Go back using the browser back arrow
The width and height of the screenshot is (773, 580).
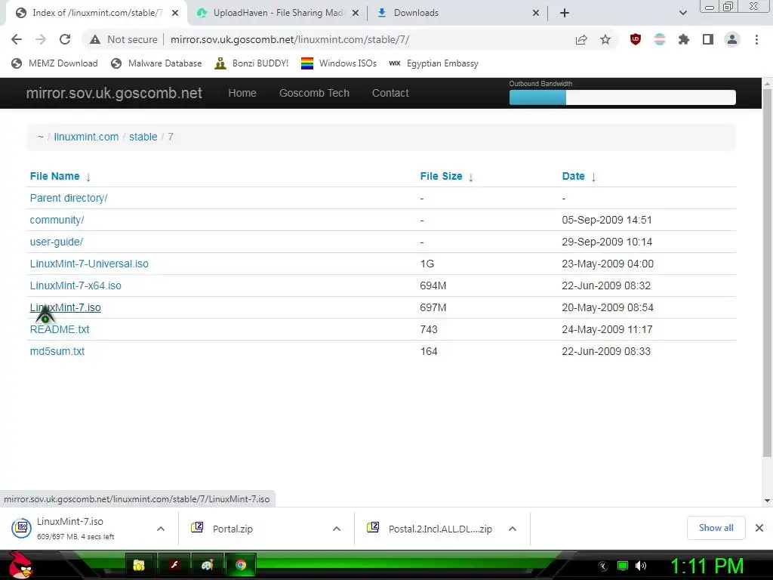(17, 39)
